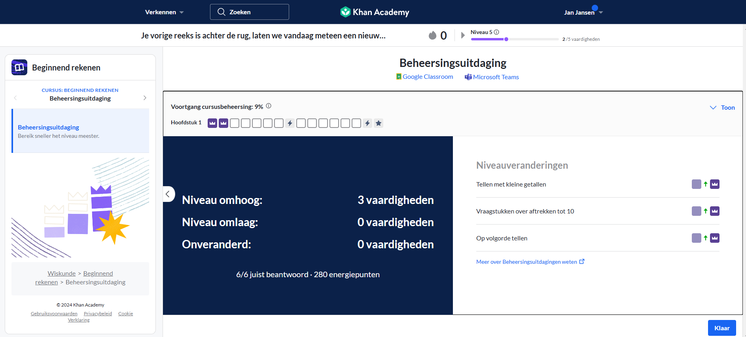The height and width of the screenshot is (337, 746).
Task: Click 'Vraagstukken over aftrekken tot 10' skill
Action: 525,211
